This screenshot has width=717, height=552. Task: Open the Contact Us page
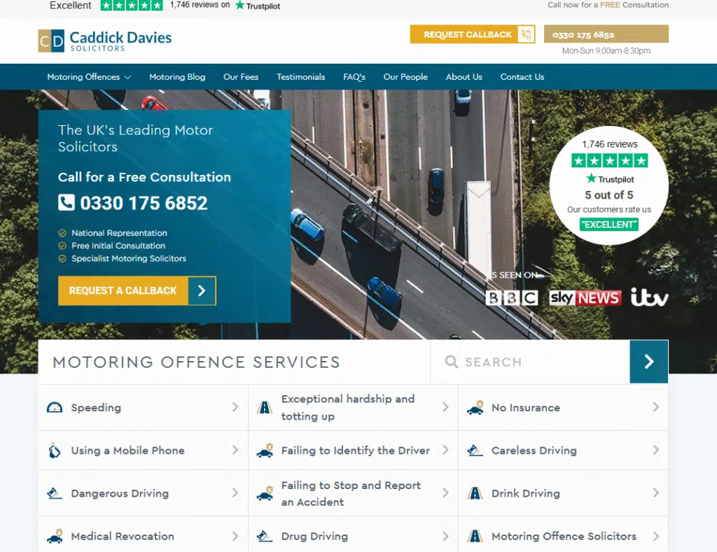522,77
